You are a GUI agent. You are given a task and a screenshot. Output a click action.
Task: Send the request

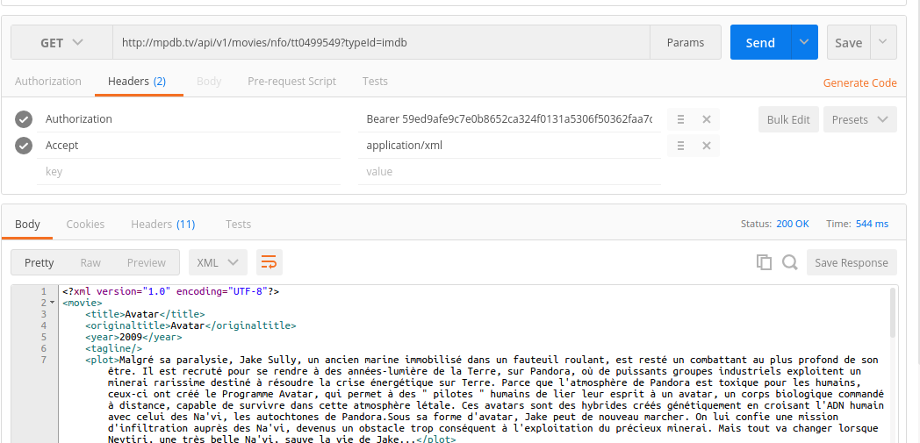(760, 43)
